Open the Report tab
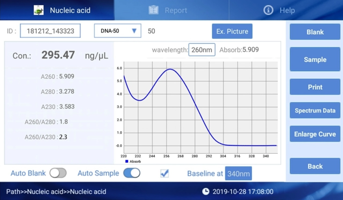Screen dimensions: 343x200 click(x=172, y=10)
